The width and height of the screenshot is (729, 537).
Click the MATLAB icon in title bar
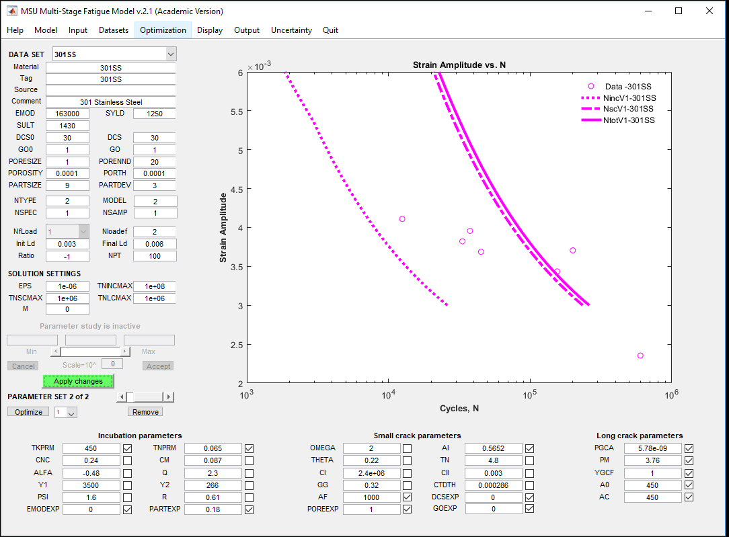click(x=11, y=11)
